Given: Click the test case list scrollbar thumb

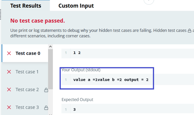Looking at the screenshot, I should pos(51,68).
